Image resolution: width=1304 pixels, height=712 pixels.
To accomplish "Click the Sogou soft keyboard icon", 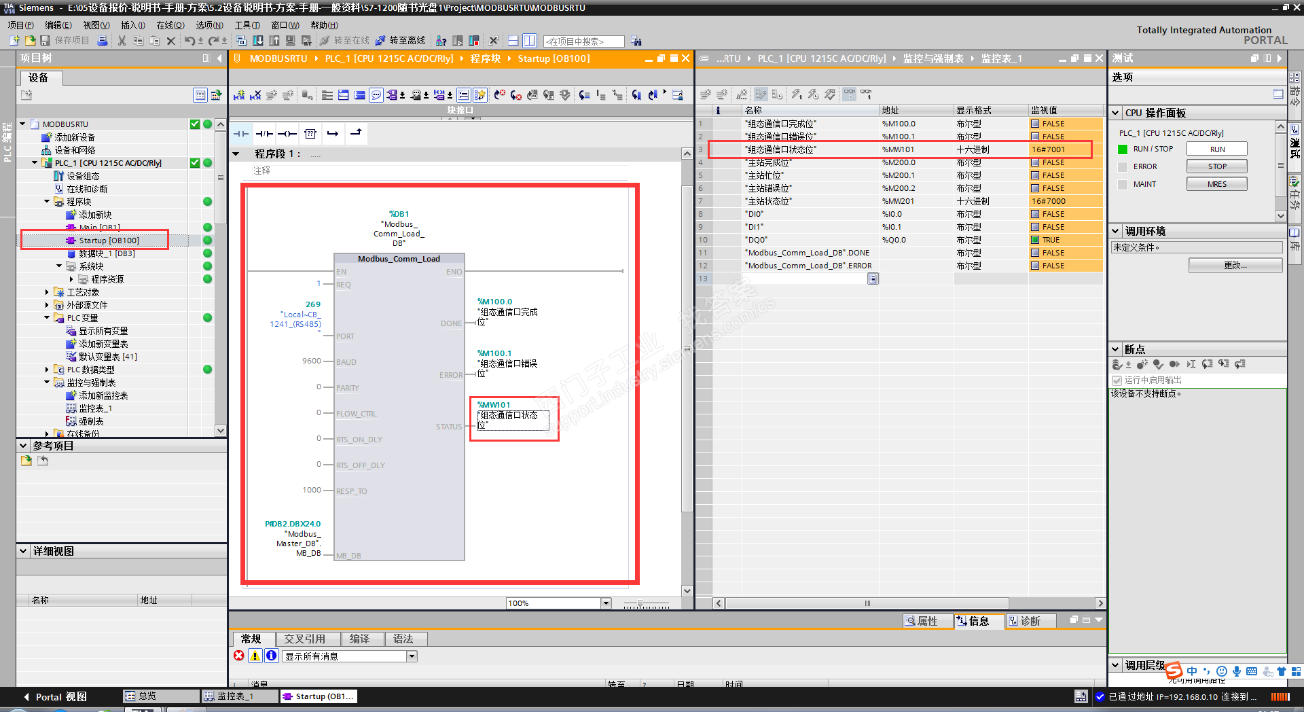I will (x=1252, y=671).
